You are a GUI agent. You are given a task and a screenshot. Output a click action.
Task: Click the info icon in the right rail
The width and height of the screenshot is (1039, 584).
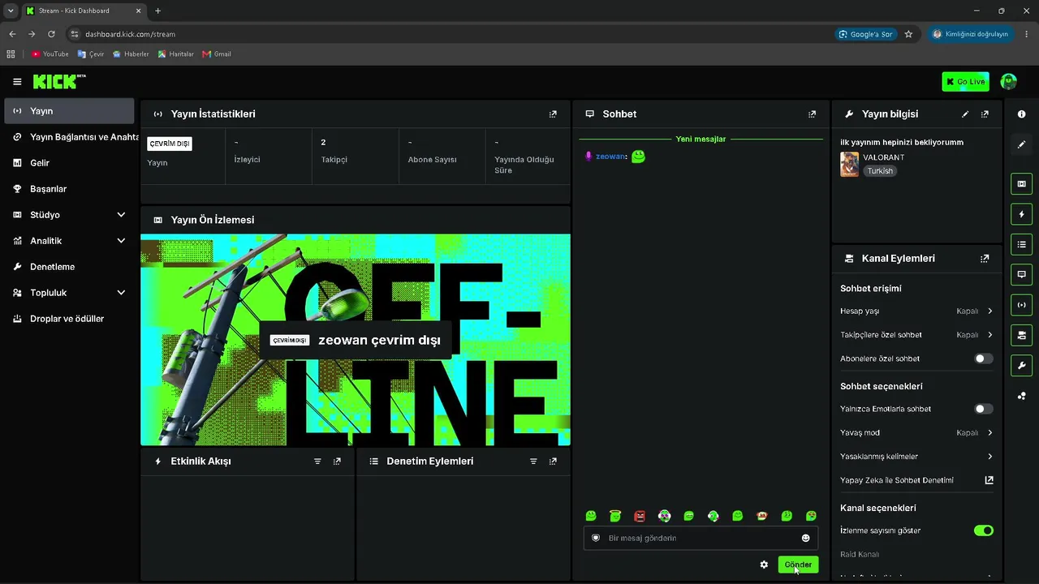coord(1021,114)
